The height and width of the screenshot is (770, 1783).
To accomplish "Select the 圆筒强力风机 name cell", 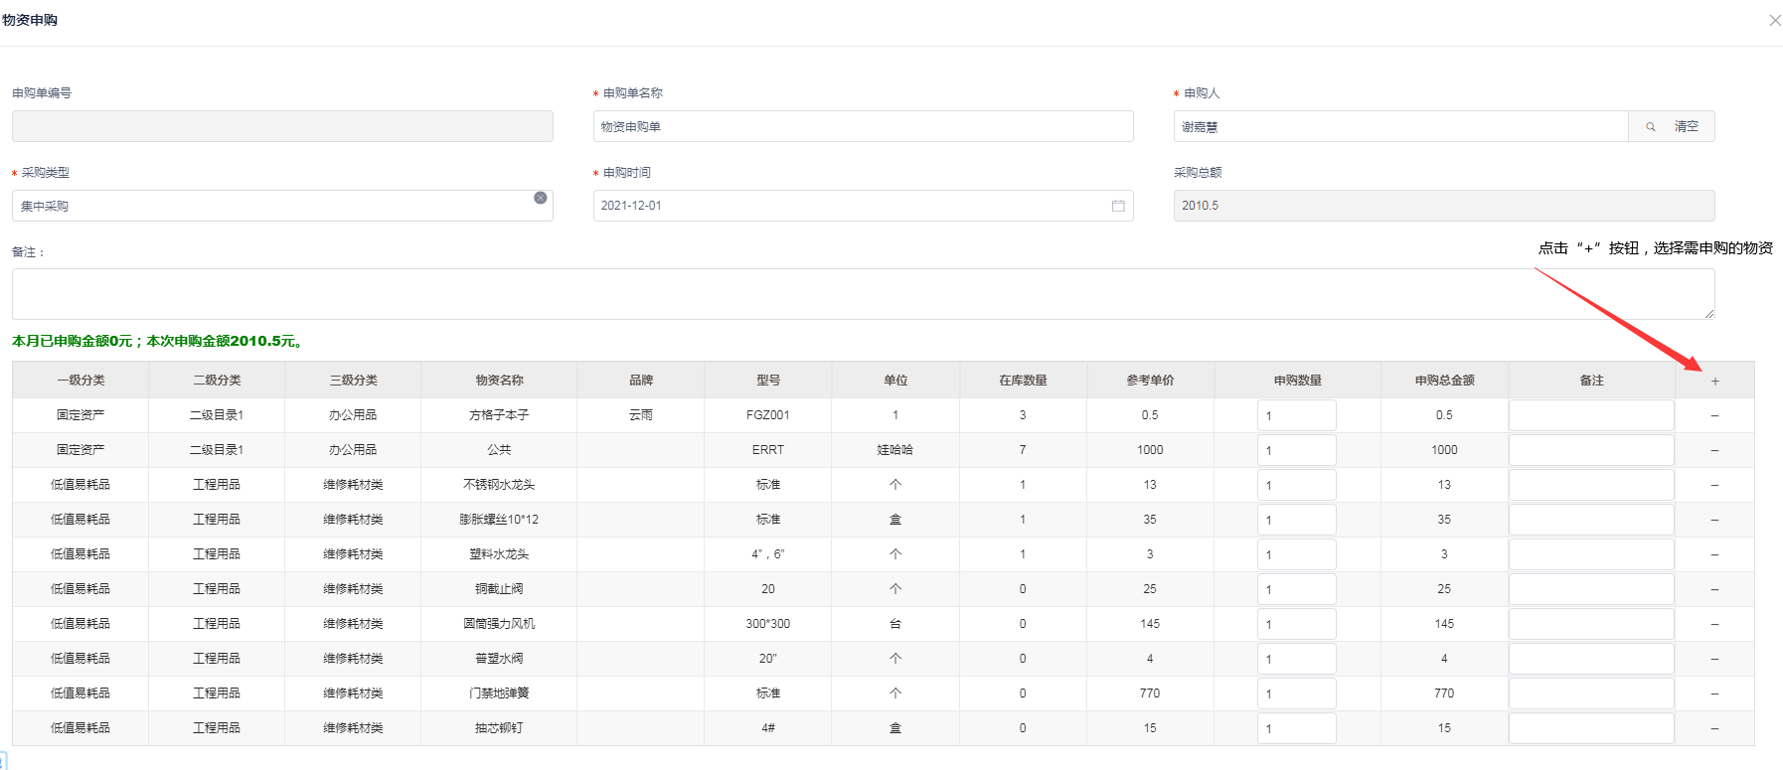I will click(x=499, y=624).
